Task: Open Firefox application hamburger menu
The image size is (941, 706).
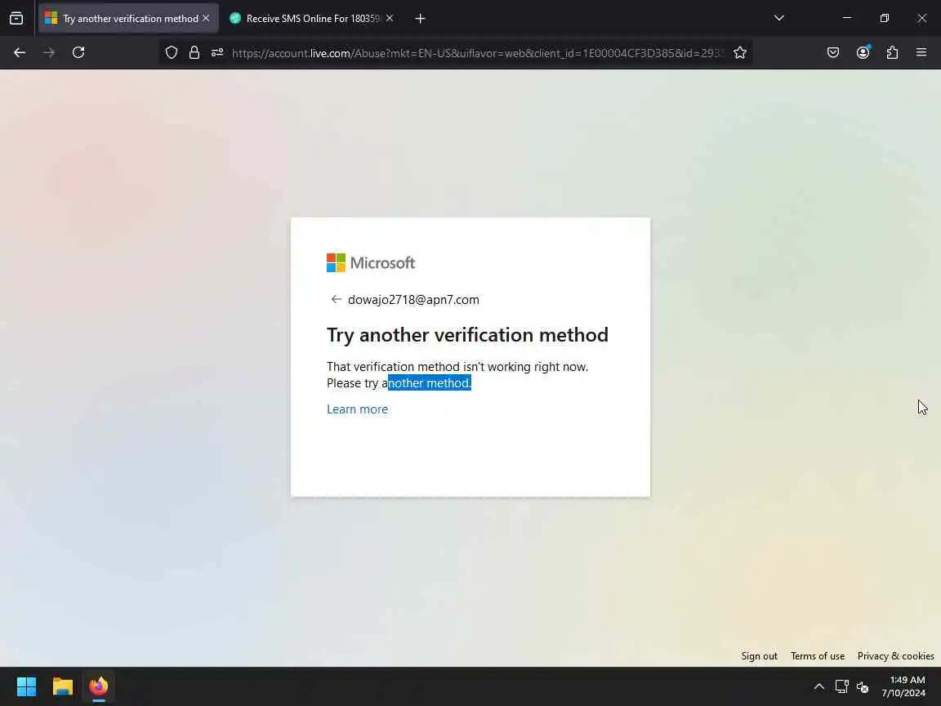Action: click(x=921, y=53)
